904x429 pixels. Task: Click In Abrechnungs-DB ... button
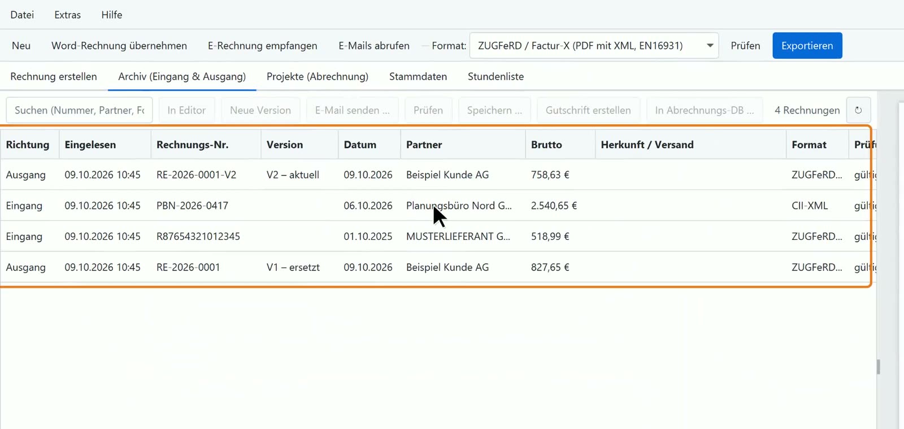click(705, 110)
